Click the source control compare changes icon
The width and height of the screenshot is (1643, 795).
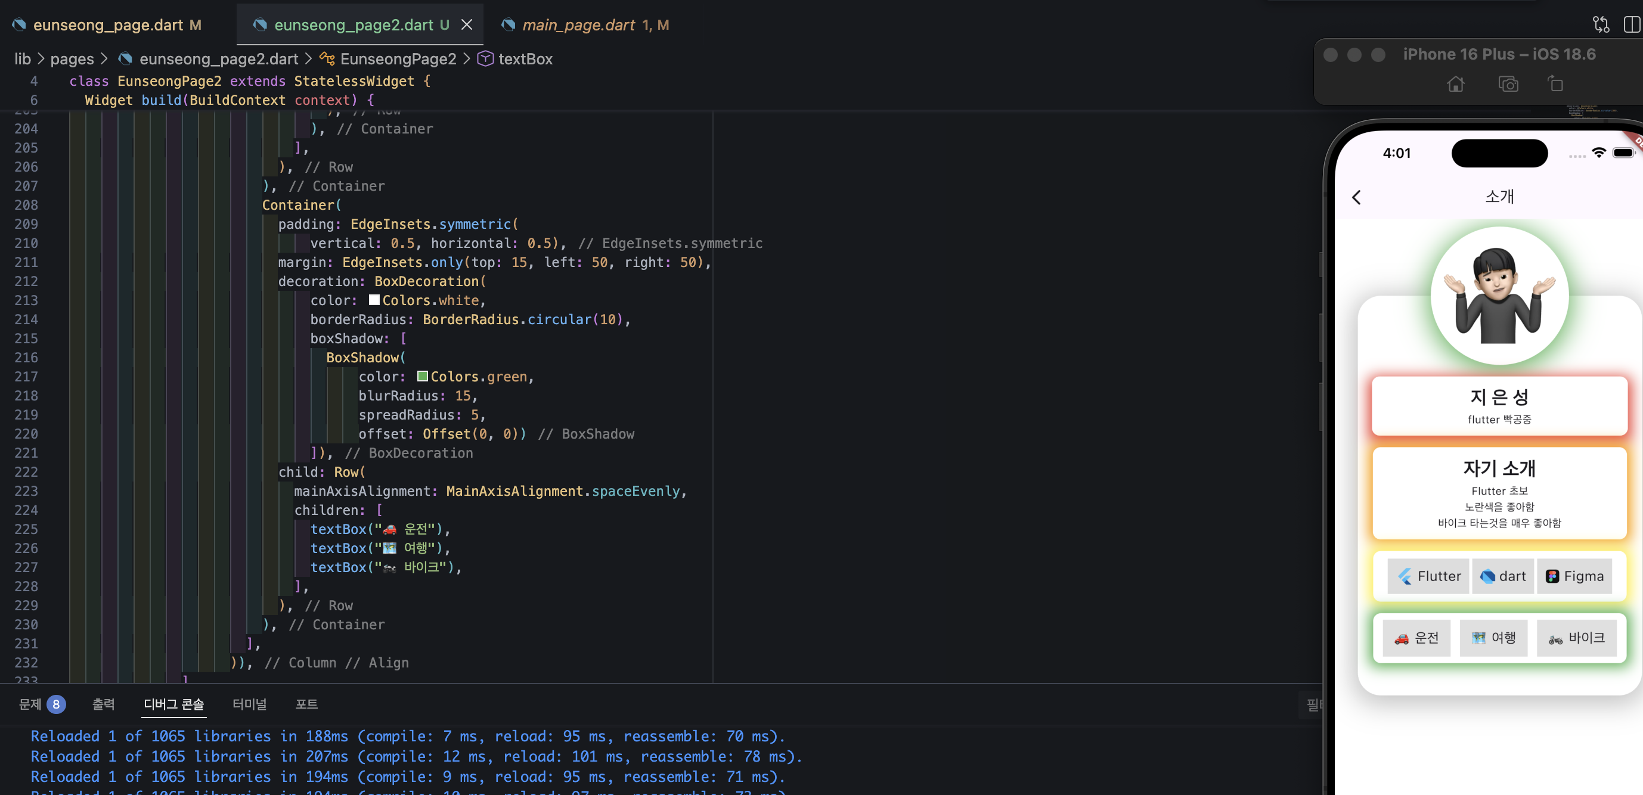[x=1601, y=25]
